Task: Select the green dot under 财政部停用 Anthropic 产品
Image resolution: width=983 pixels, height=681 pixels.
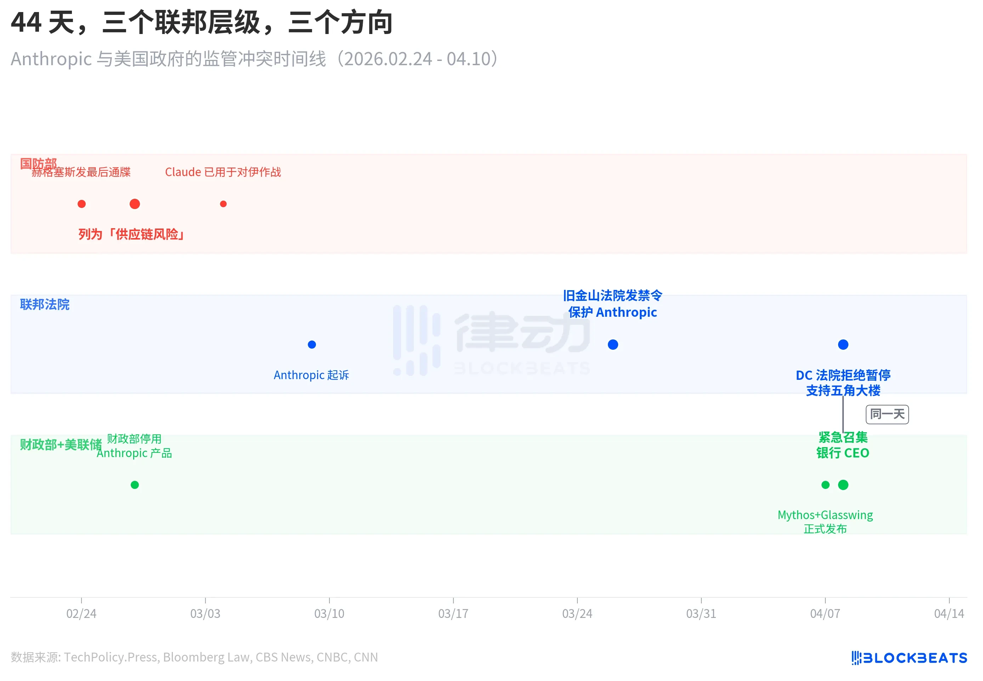Action: [135, 485]
